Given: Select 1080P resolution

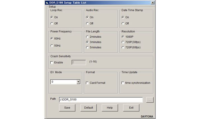Looking at the screenshot, I should (123, 37).
